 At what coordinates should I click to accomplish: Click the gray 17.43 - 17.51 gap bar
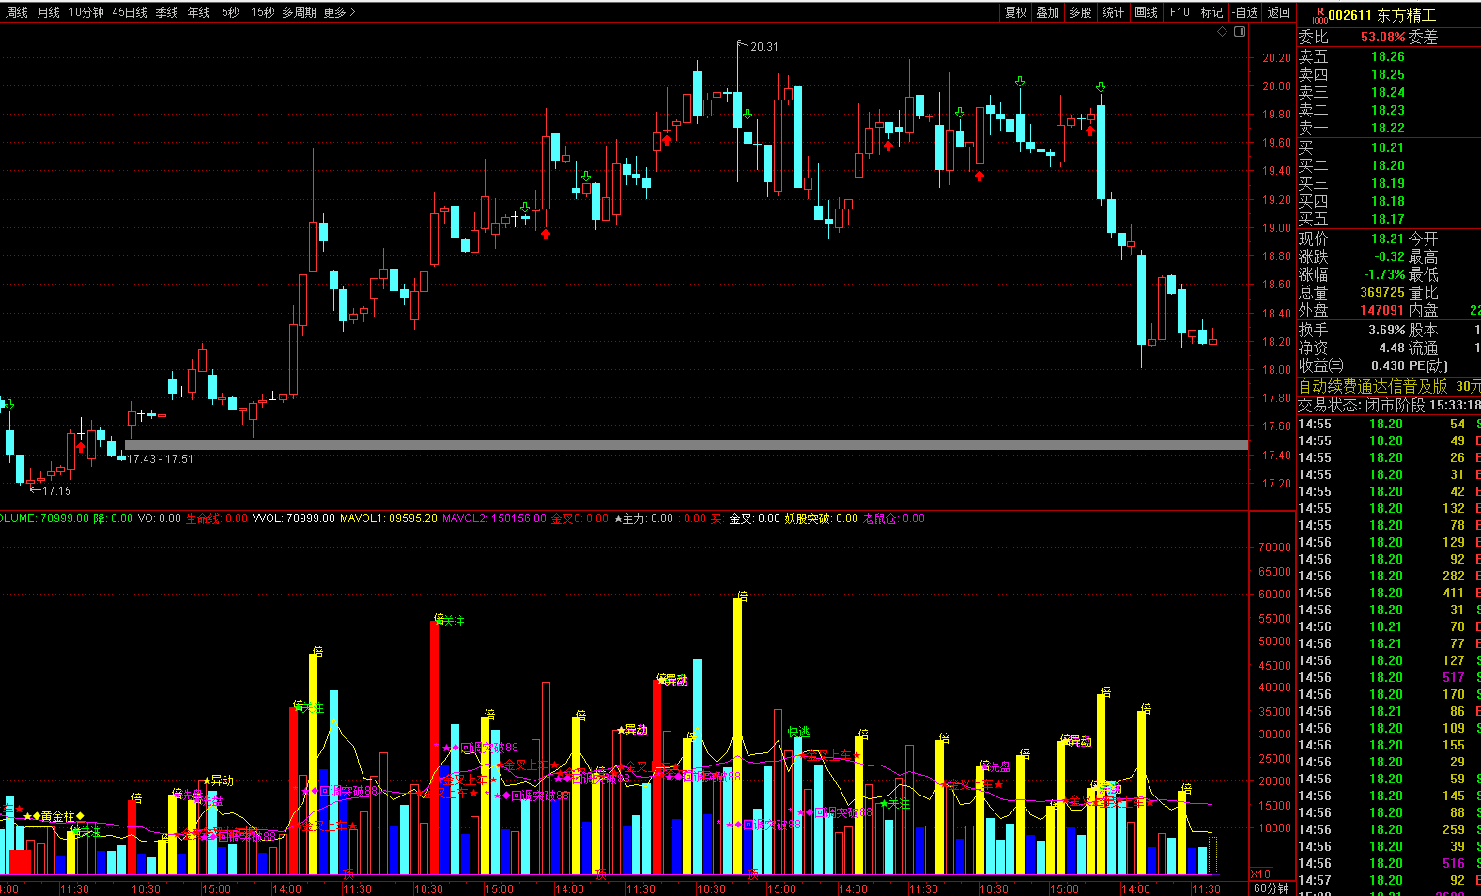click(687, 444)
